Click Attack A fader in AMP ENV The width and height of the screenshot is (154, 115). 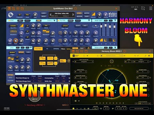pyautogui.click(x=101, y=26)
